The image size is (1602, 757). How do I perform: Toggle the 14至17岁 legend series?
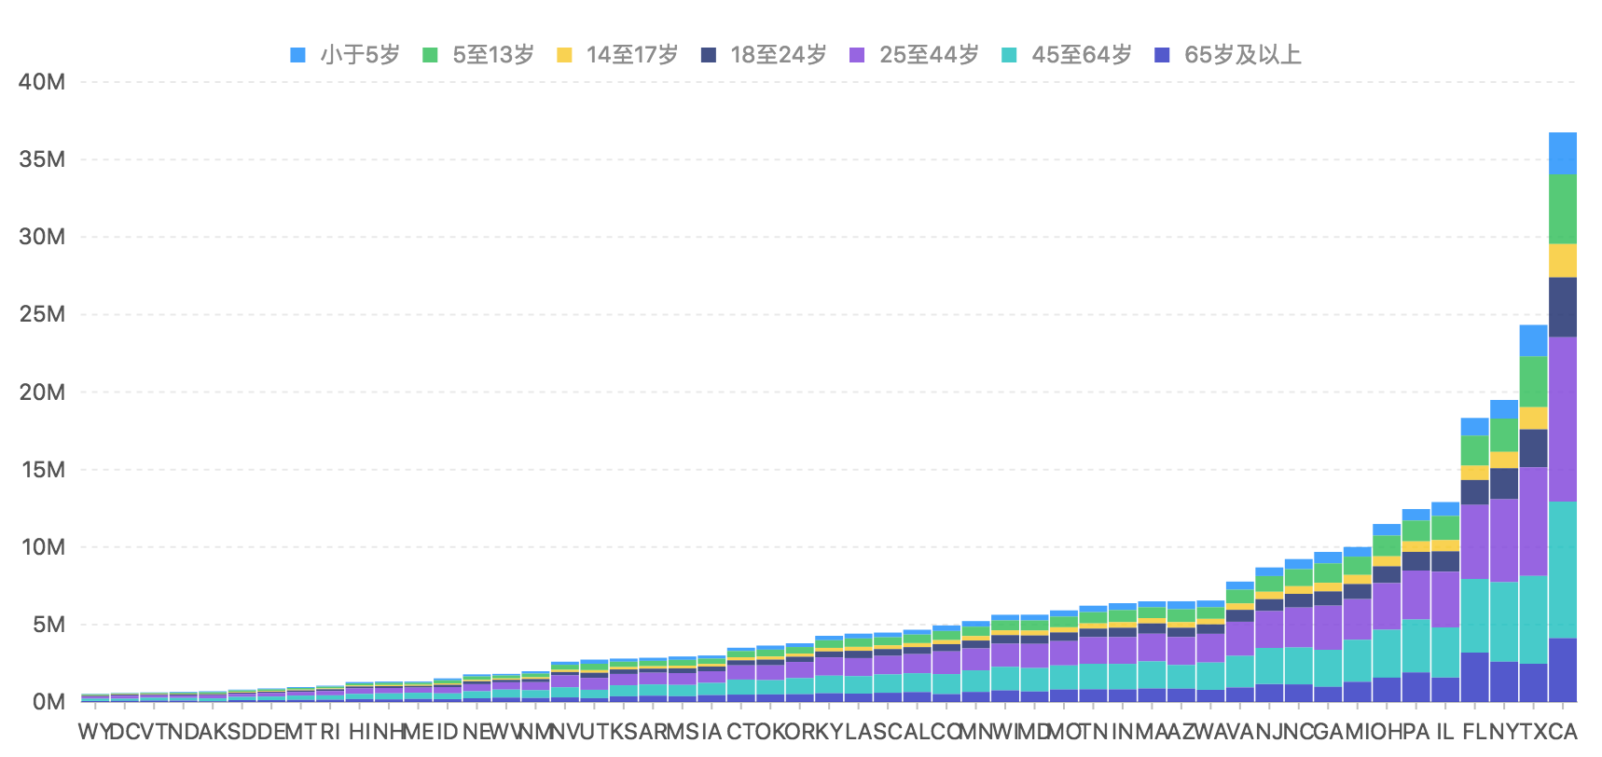617,55
